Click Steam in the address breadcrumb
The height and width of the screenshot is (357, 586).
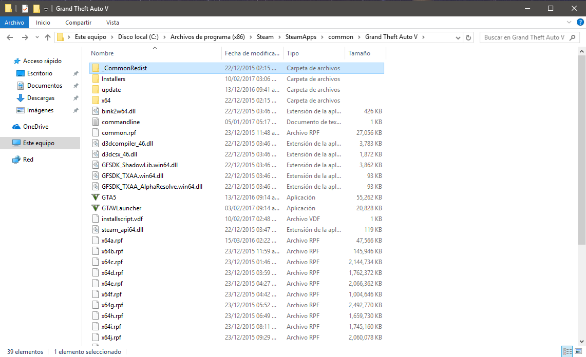[265, 37]
